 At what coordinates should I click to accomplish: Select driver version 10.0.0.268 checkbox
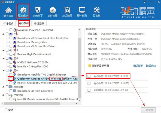89,90
